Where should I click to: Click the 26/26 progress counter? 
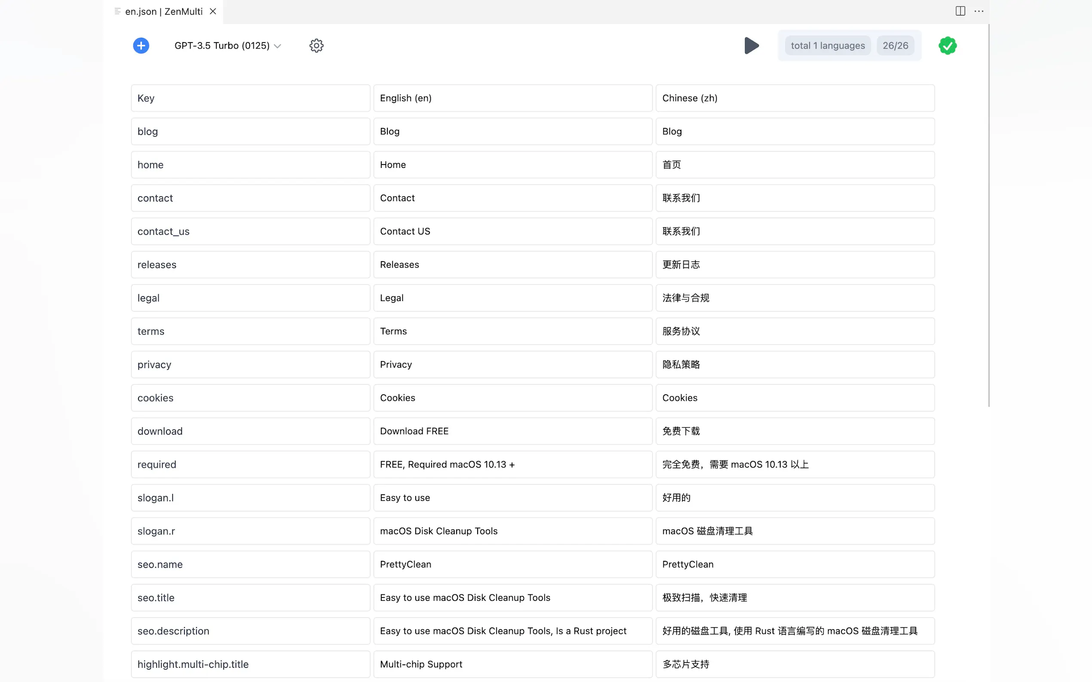895,46
